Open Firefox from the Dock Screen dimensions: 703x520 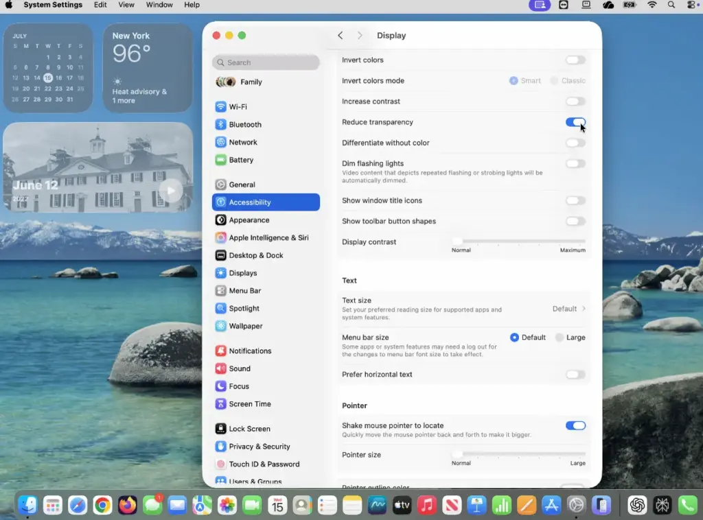(x=127, y=505)
